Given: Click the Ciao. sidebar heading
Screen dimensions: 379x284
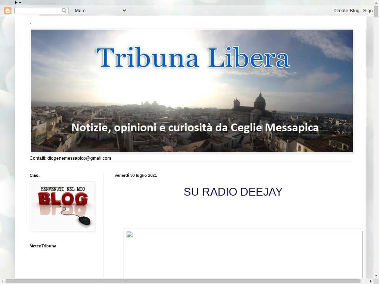Looking at the screenshot, I should coord(34,175).
